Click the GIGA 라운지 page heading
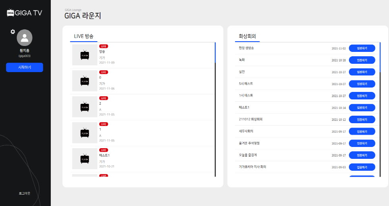 pos(83,16)
